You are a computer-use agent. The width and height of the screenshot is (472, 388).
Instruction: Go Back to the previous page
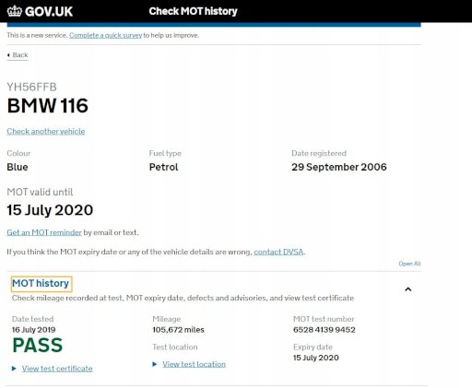pyautogui.click(x=20, y=55)
